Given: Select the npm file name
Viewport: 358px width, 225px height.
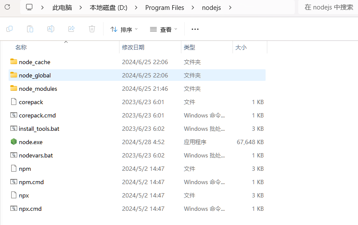Looking at the screenshot, I should tap(25, 169).
